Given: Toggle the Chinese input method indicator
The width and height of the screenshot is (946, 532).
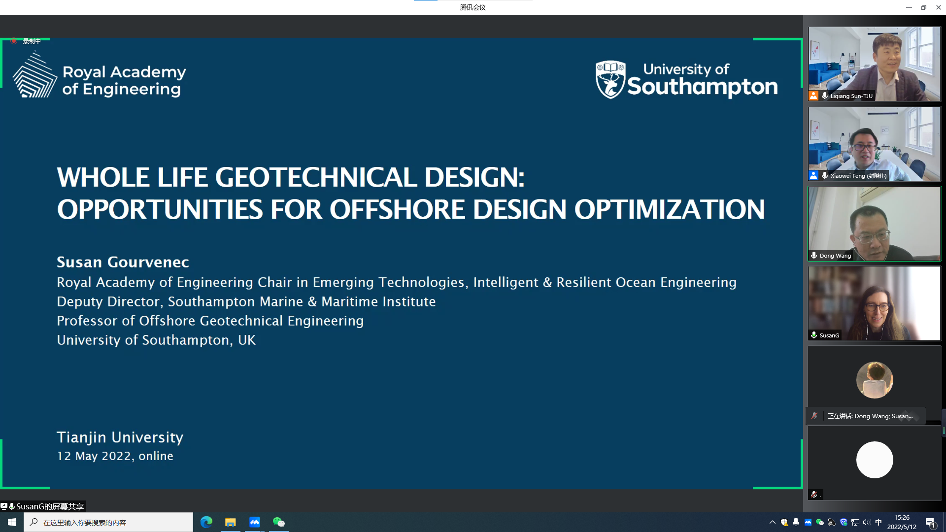Looking at the screenshot, I should tap(878, 522).
